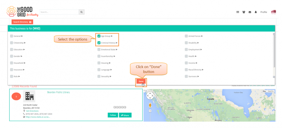Image resolution: width=282 pixels, height=128 pixels.
Task: Uncheck the Criminal History checkbox
Action: tap(99, 43)
